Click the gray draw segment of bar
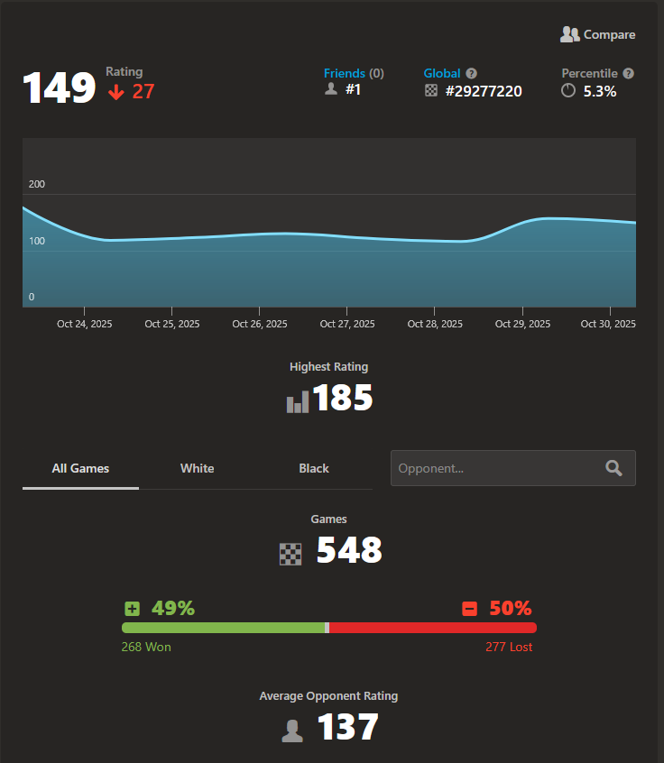The image size is (664, 763). [327, 628]
